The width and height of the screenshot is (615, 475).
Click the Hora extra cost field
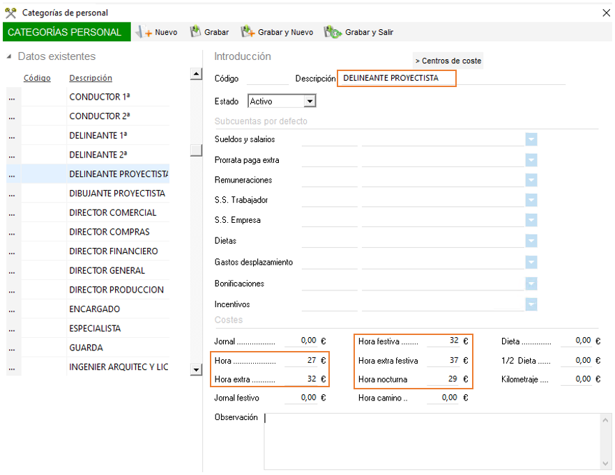(x=301, y=379)
